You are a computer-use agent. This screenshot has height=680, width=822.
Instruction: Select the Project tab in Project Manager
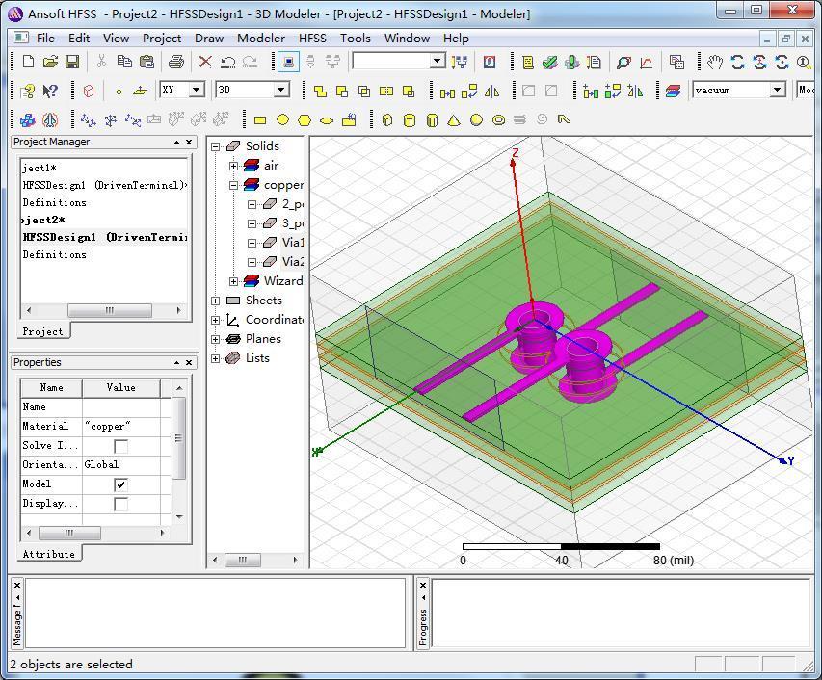pyautogui.click(x=42, y=331)
